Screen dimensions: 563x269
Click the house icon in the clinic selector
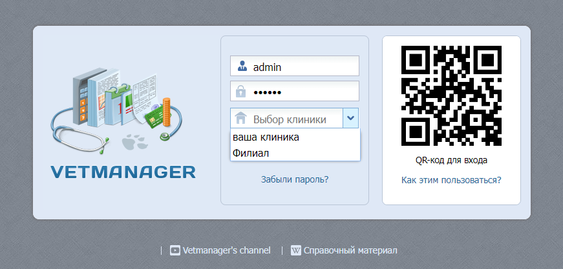point(240,118)
